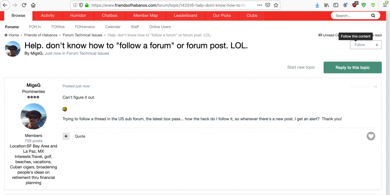Save this page to Pocket
This screenshot has width=390, height=195.
click(268, 5)
